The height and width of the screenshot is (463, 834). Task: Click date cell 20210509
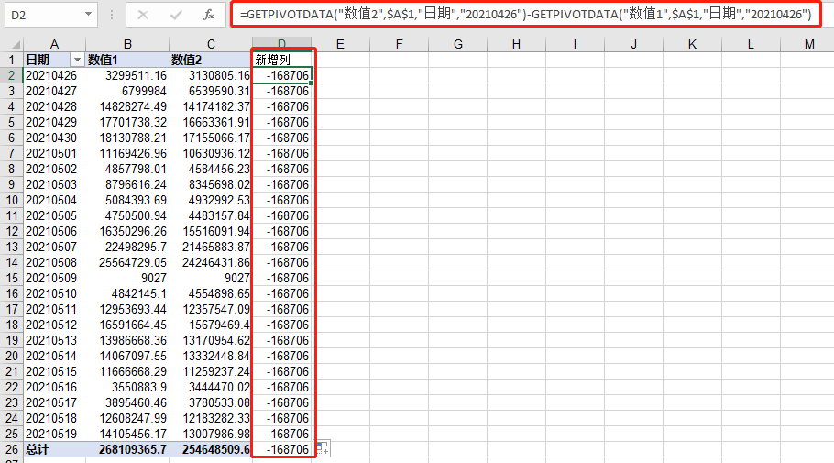point(54,278)
